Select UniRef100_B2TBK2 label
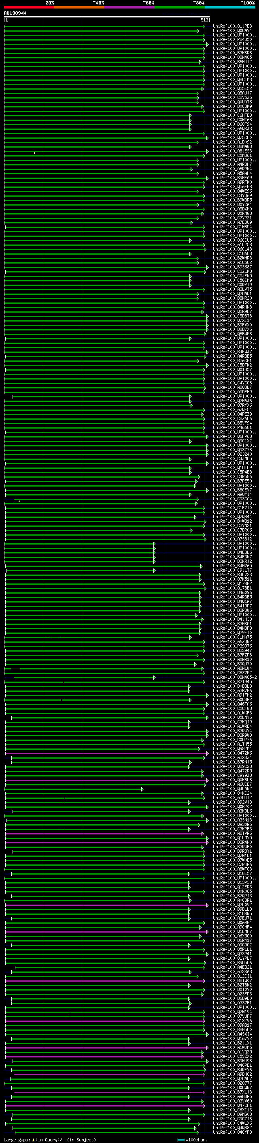The width and height of the screenshot is (259, 1143). click(232, 985)
